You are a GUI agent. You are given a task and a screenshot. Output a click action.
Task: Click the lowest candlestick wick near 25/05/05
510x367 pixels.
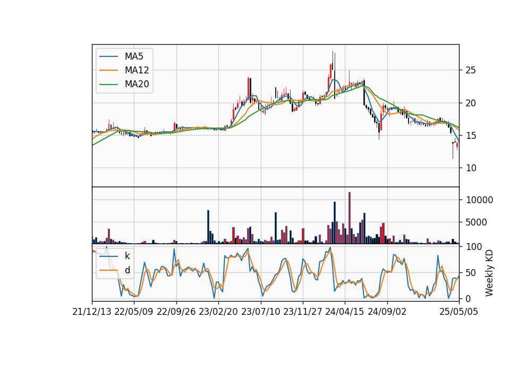click(453, 151)
